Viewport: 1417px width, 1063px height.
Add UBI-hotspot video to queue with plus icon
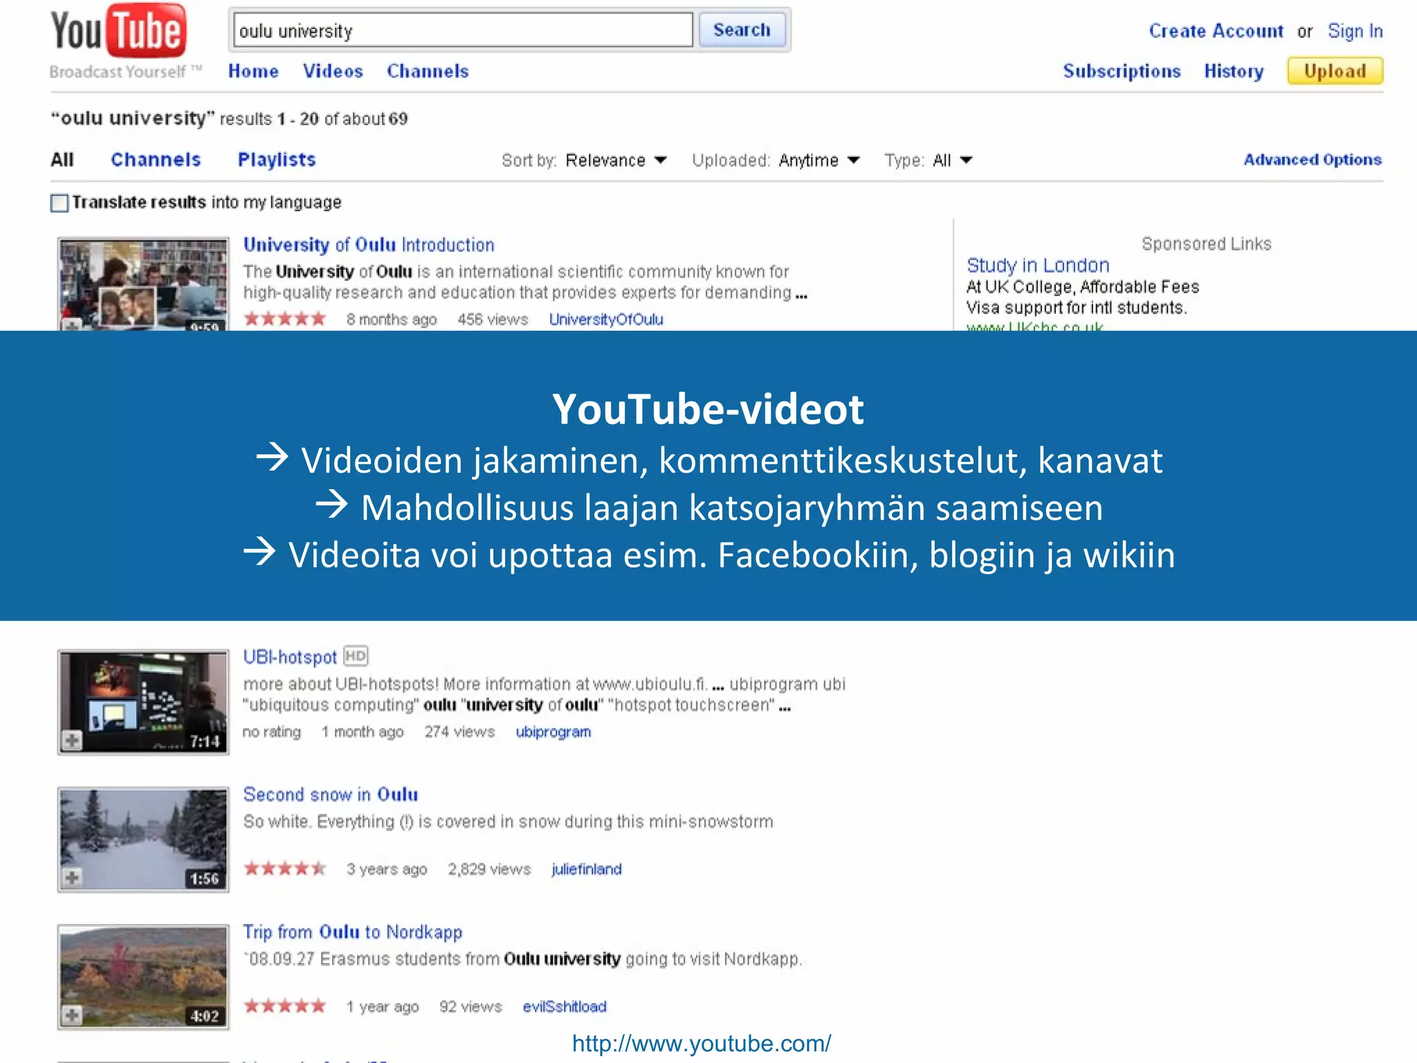coord(72,741)
